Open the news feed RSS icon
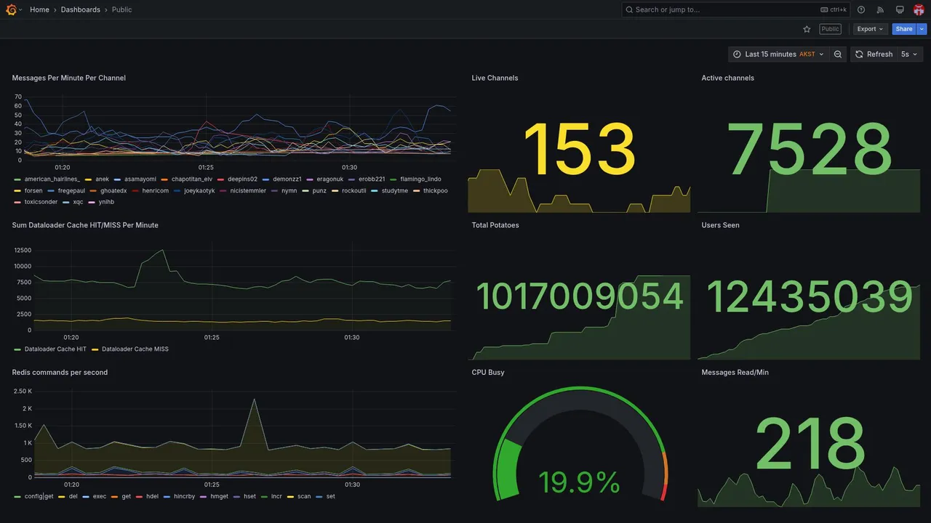Viewport: 931px width, 523px height. coord(880,9)
